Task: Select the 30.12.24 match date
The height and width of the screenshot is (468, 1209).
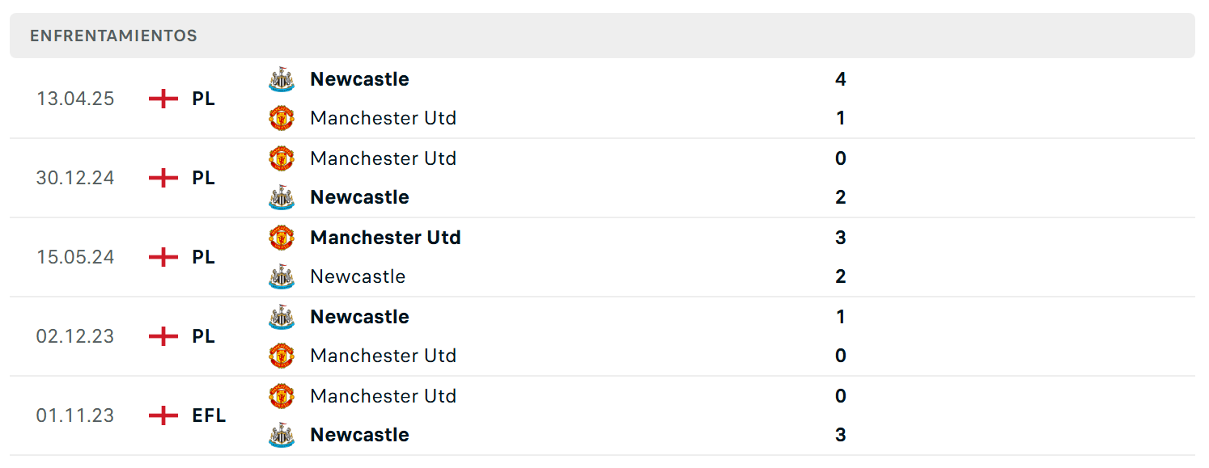Action: [75, 178]
